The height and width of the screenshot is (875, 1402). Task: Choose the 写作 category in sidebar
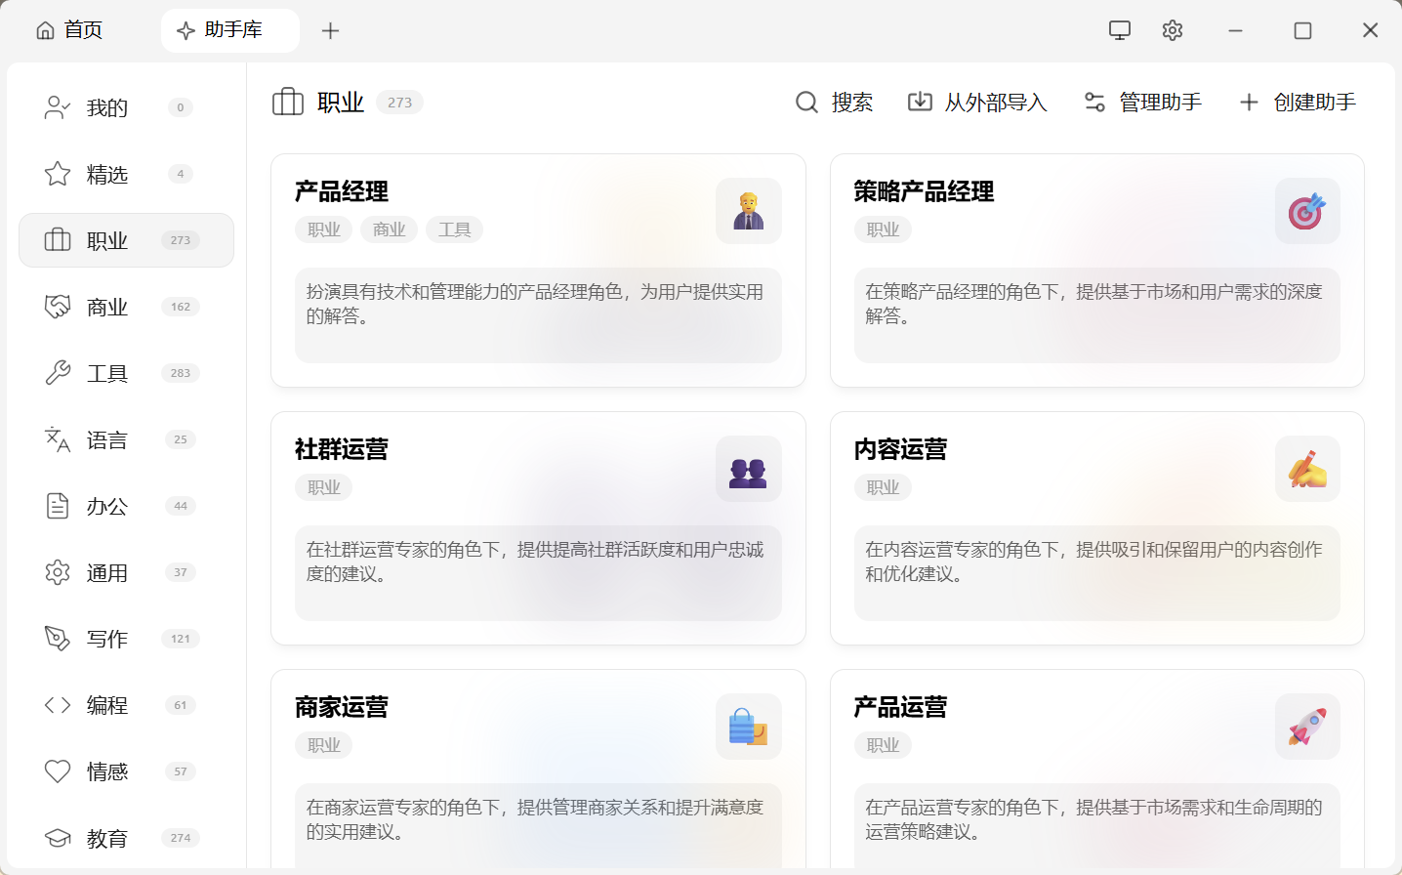click(x=107, y=639)
